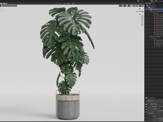Open the viewport Select menu
Image resolution: width=163 pixels, height=122 pixels.
click(7, 6)
